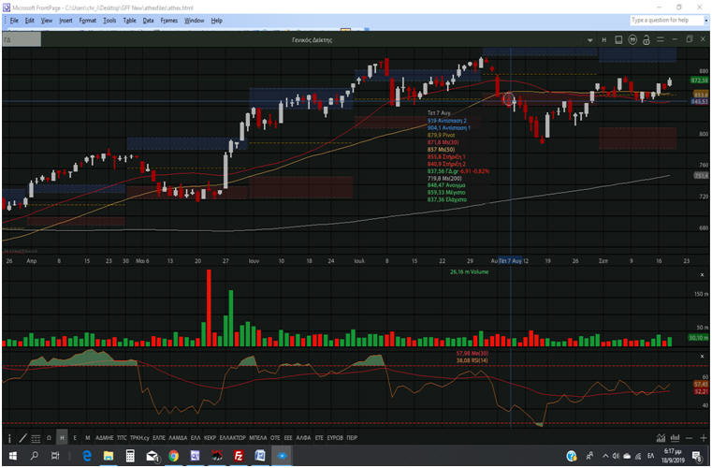
Task: Open the File menu
Action: (14, 21)
